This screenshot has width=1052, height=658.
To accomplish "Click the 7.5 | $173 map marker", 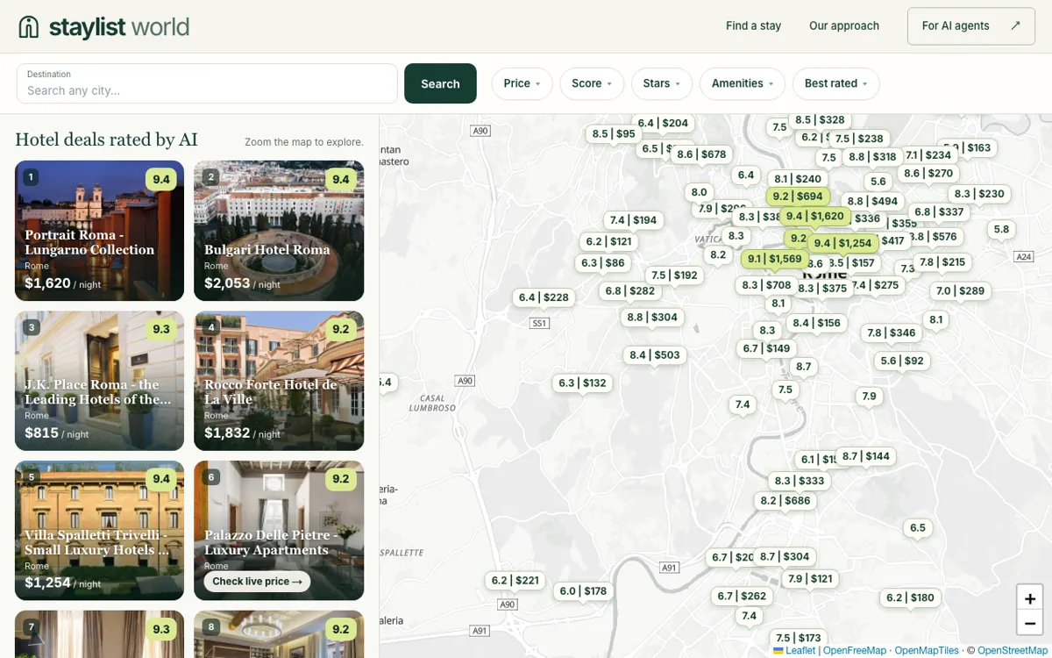I will pos(799,638).
